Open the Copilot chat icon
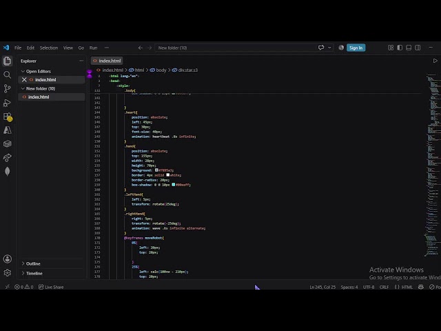The height and width of the screenshot is (331, 441). coord(321,48)
